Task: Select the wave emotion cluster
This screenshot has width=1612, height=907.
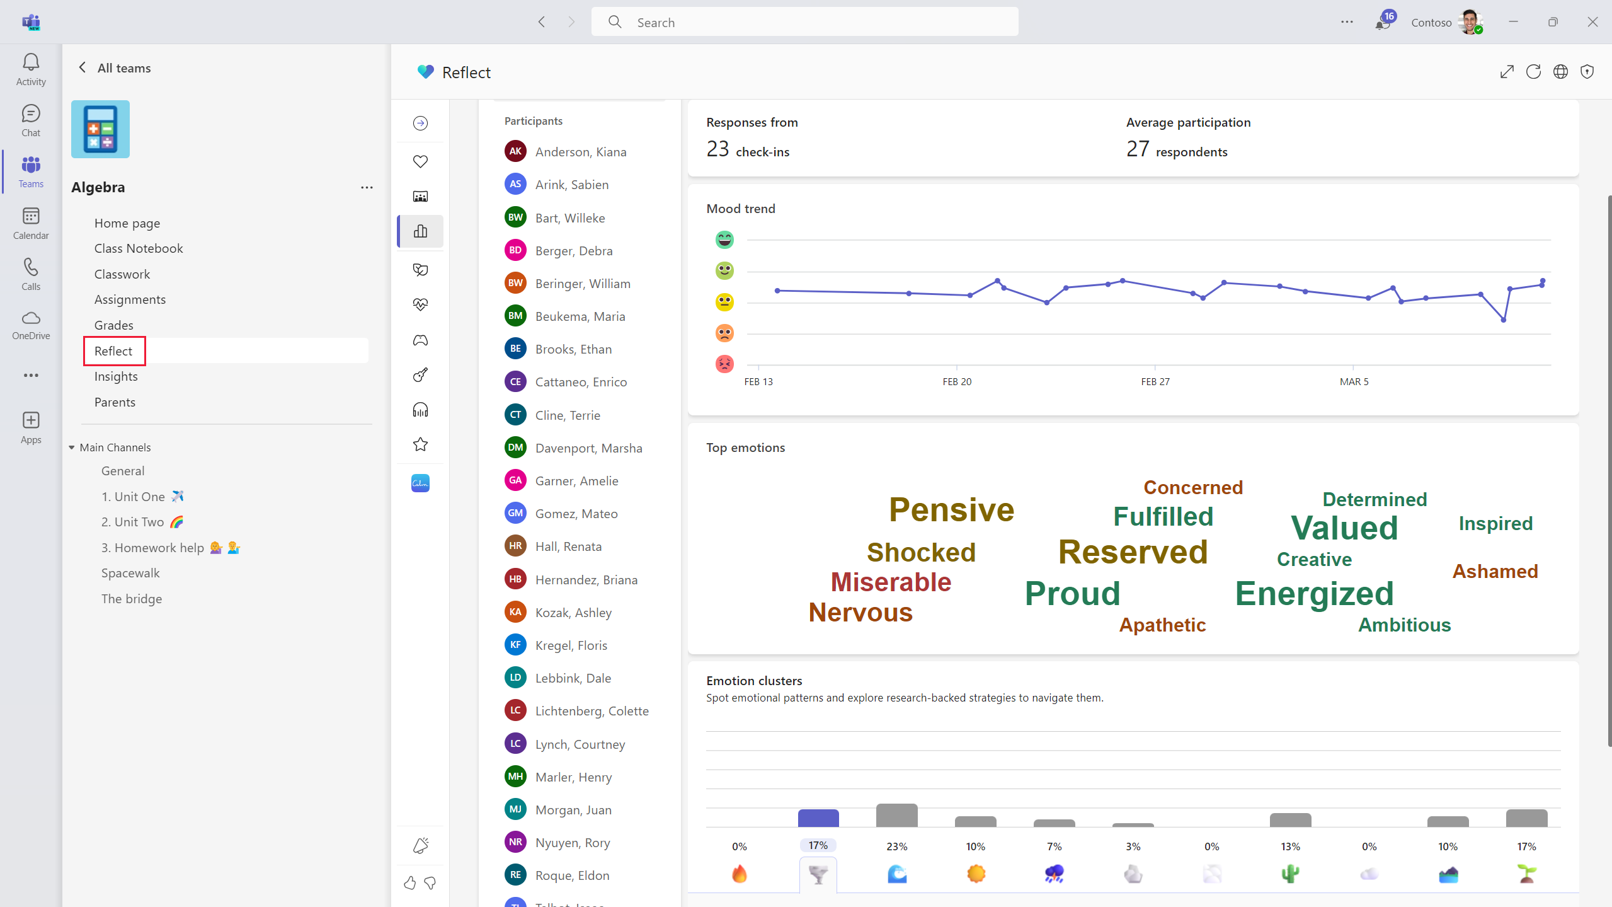Action: (x=896, y=874)
